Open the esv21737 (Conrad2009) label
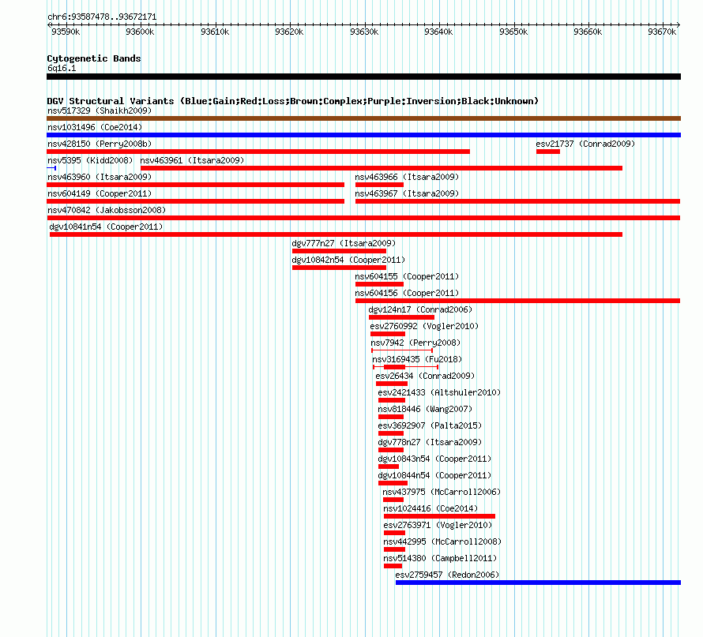 (x=585, y=144)
